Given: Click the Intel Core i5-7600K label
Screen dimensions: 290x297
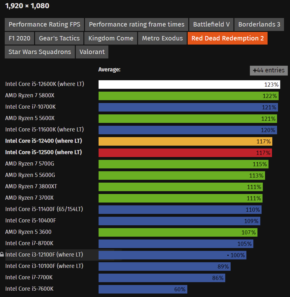Looking at the screenshot, I should click(x=29, y=289).
